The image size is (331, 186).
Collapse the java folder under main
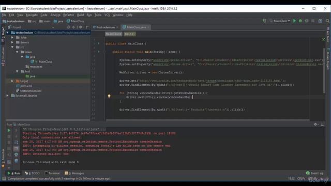click(x=22, y=57)
